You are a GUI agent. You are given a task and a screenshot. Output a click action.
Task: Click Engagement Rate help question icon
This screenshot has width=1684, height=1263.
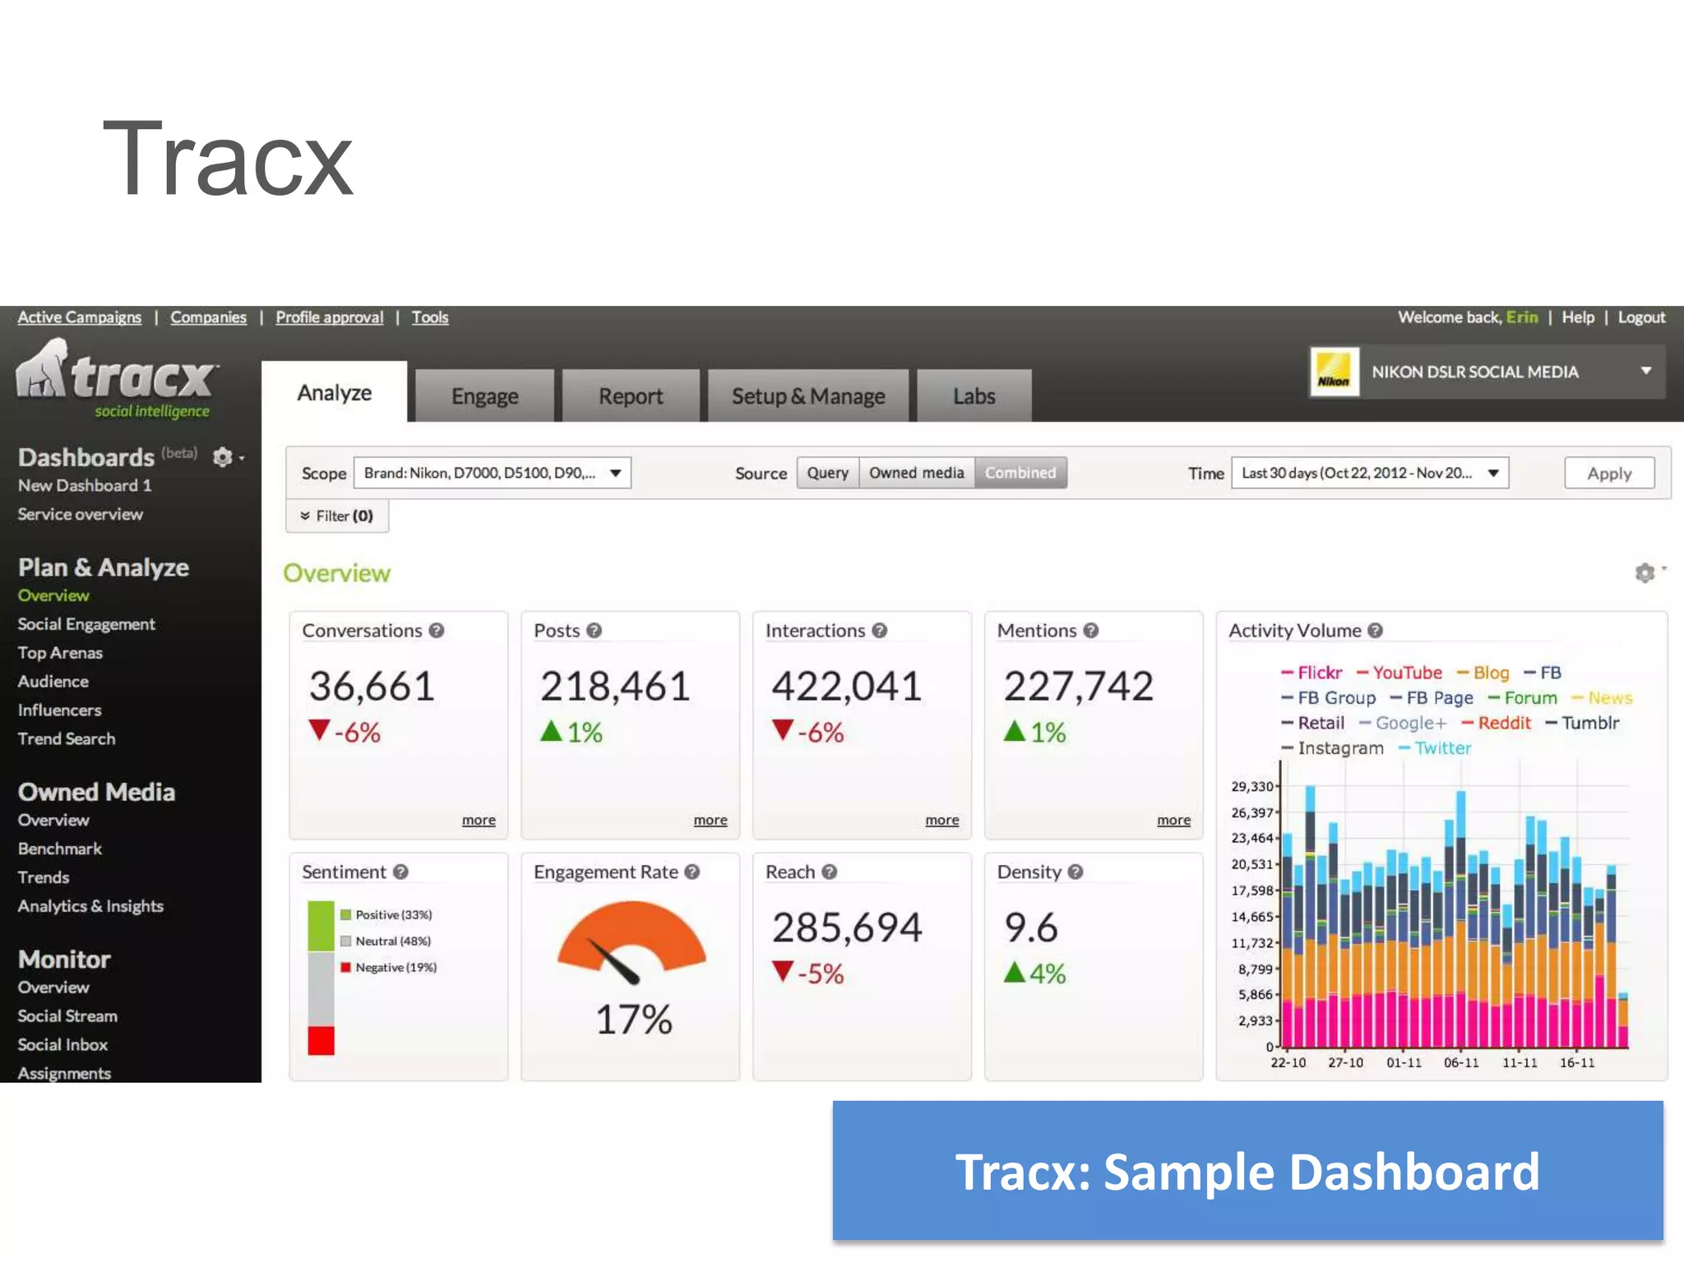coord(692,872)
